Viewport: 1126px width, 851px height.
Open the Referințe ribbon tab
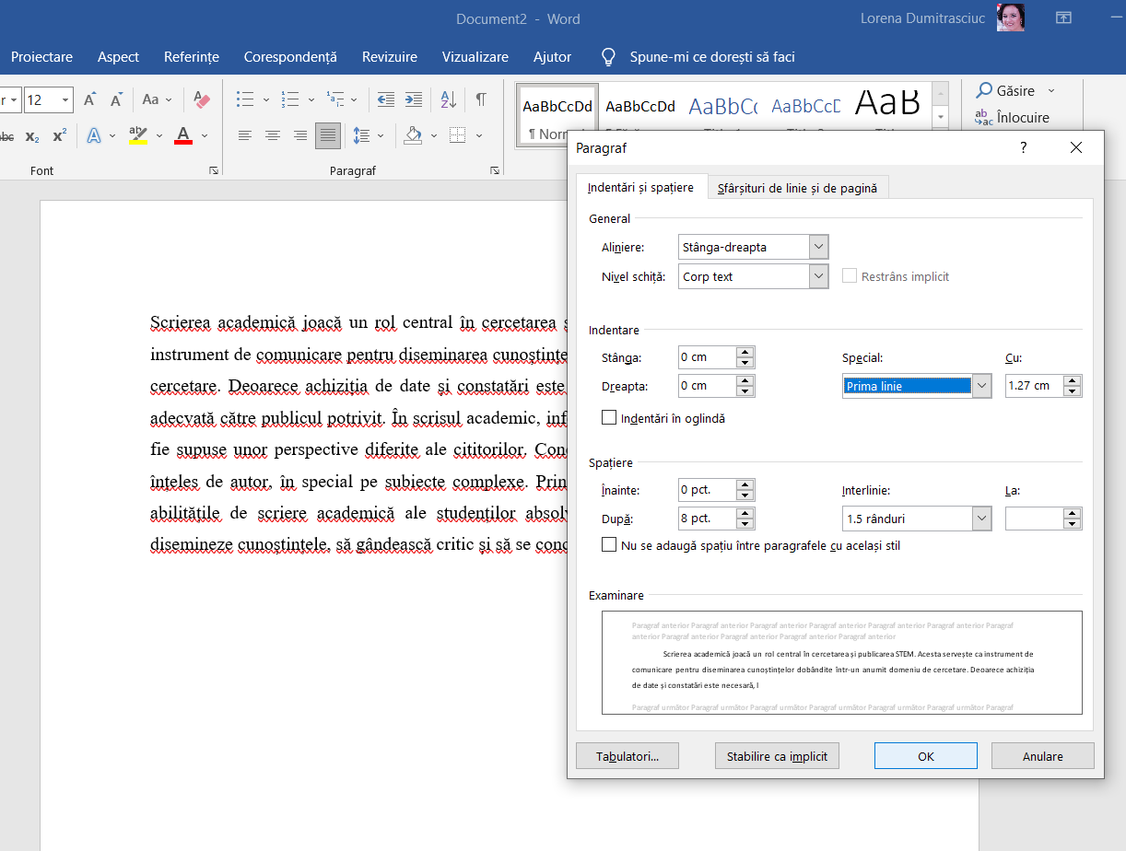pyautogui.click(x=192, y=57)
